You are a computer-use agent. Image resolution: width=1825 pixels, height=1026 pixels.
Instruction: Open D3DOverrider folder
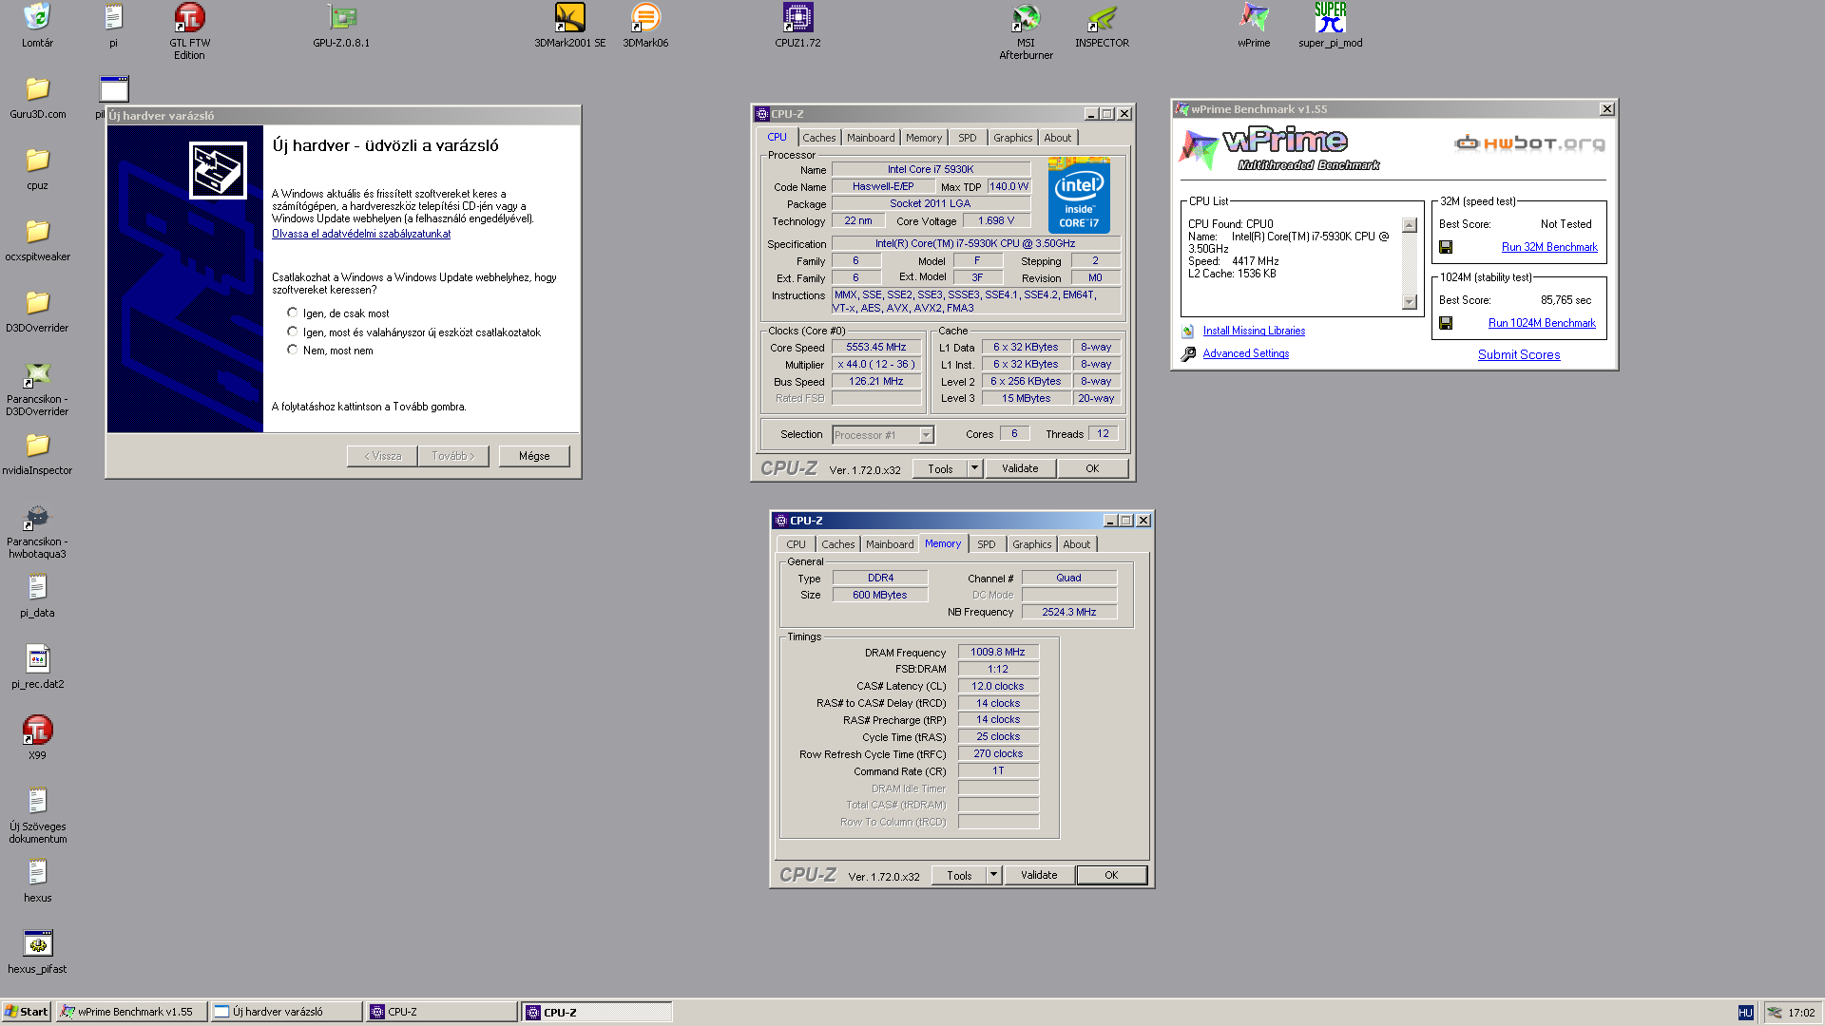[37, 311]
